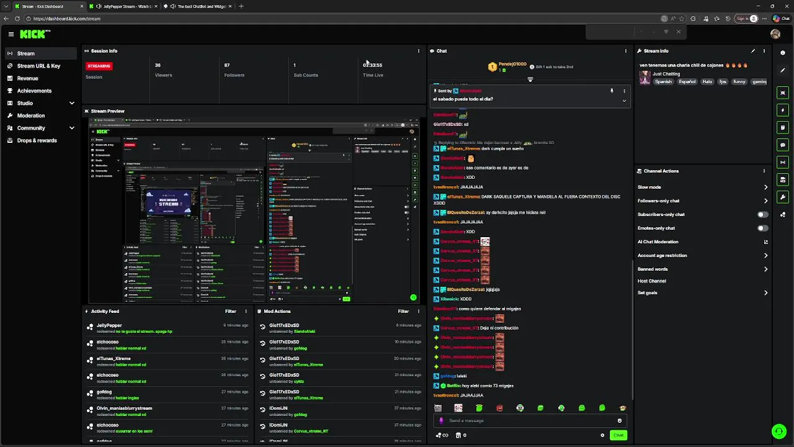The width and height of the screenshot is (794, 447).
Task: Reload the page
Action: [x=17, y=19]
